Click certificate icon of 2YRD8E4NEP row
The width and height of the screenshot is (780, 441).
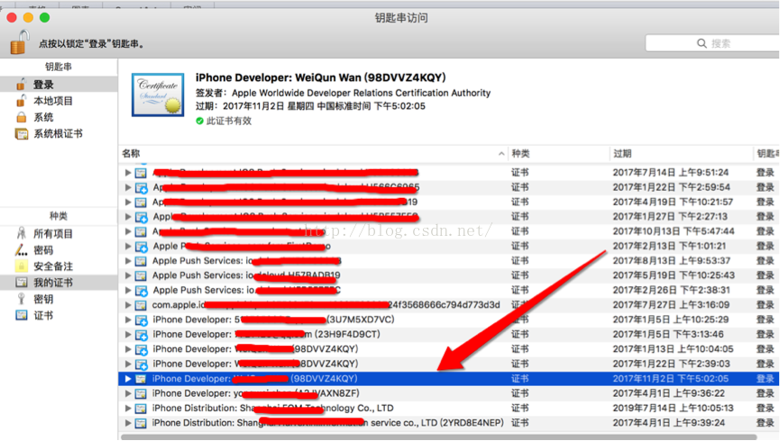142,423
